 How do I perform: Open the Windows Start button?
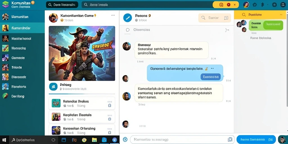(4, 140)
